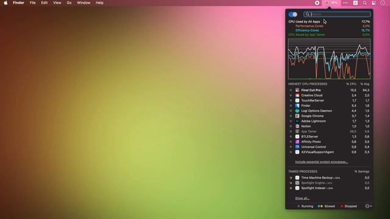Click the status dot beside Time Machine Backup
Screen dimensions: 390x219
[291, 178]
